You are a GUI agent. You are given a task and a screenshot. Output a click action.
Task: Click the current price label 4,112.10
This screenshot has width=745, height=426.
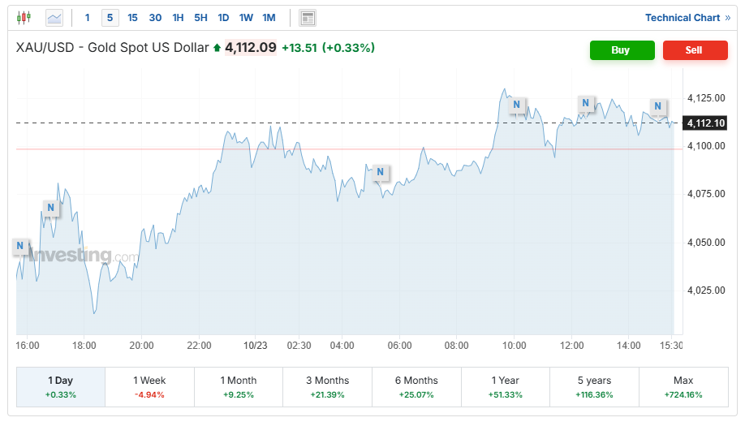pos(704,123)
